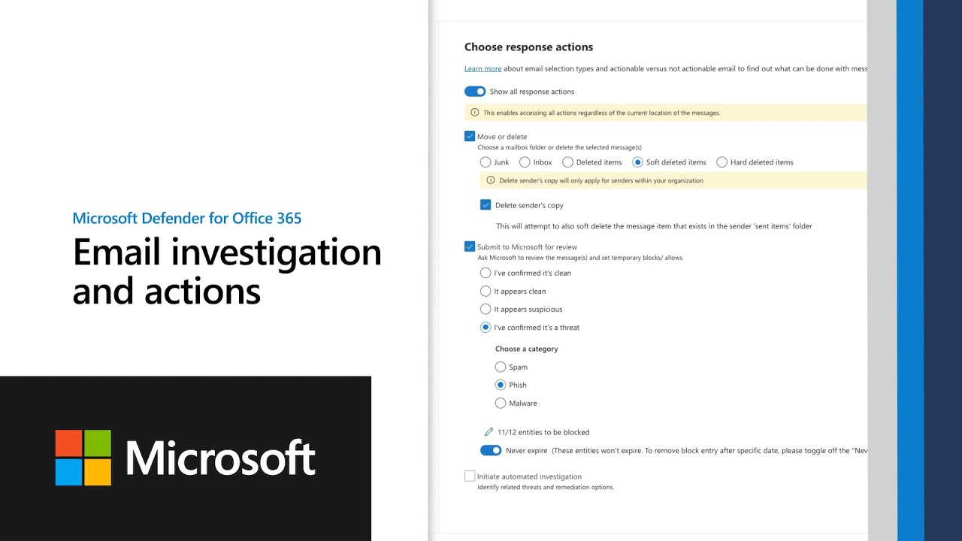Choose the Soft deleted items radio option
The width and height of the screenshot is (962, 541).
(x=638, y=162)
